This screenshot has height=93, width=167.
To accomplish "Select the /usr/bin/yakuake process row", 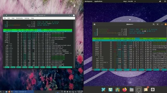I will coord(38,39).
